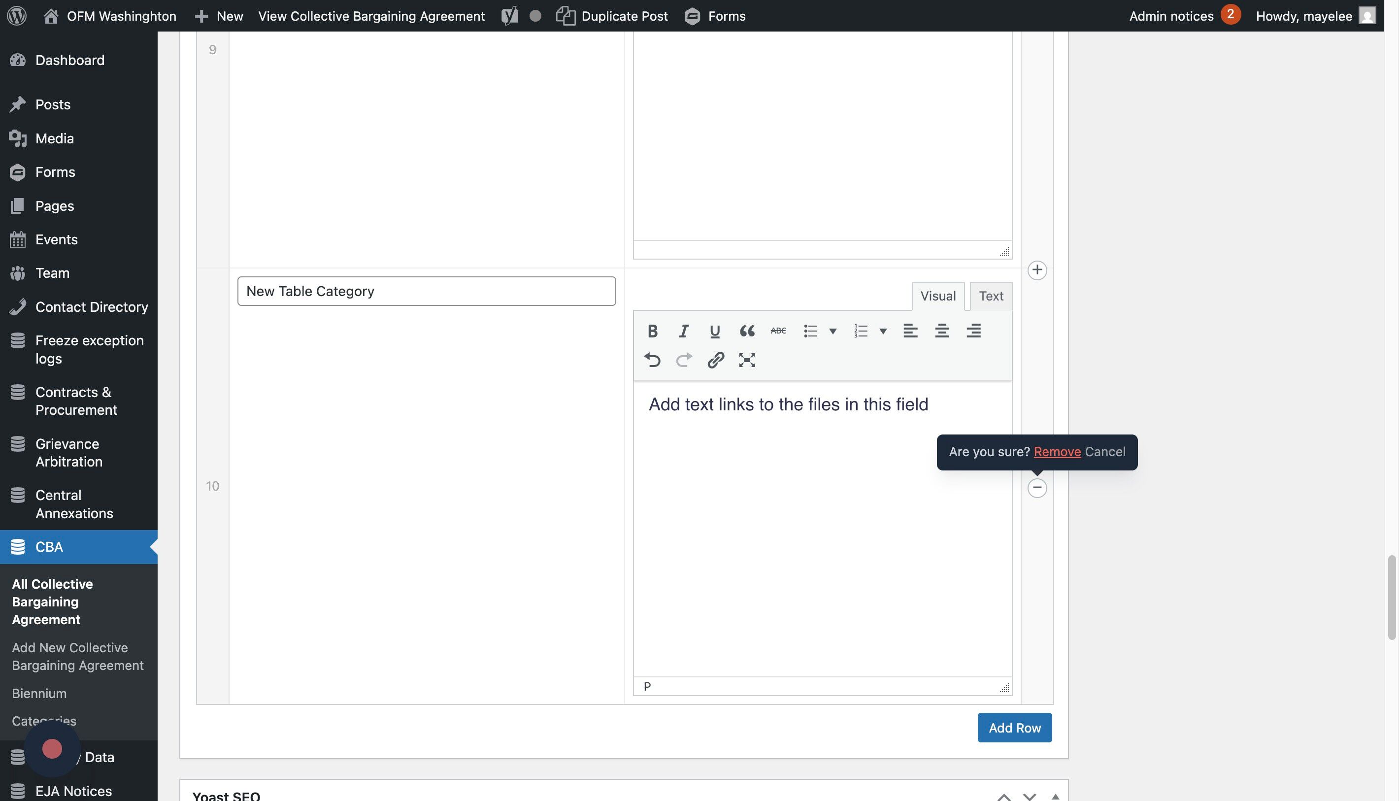Click the Add Row button
The height and width of the screenshot is (801, 1399).
coord(1014,727)
